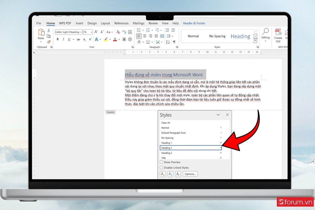Screen dimensions: 315x210
Task: Switch to the Design tab
Action: coord(92,23)
